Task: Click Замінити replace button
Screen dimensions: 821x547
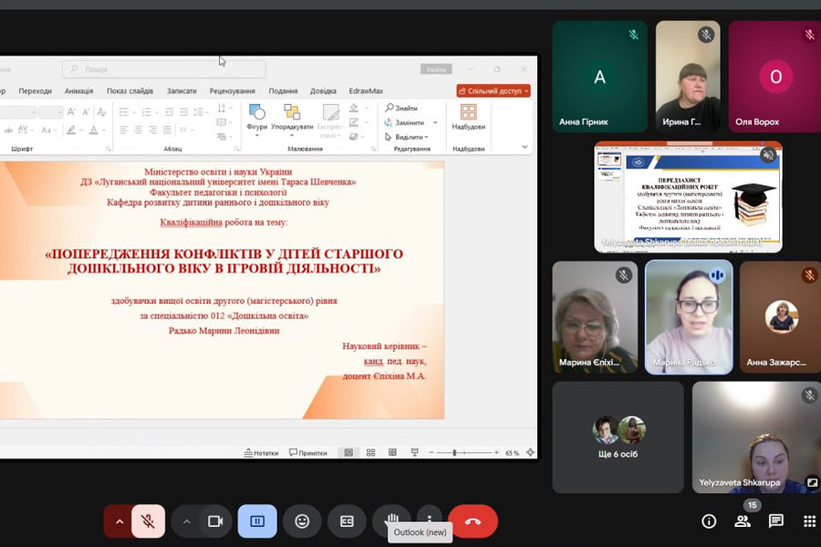Action: tap(404, 122)
